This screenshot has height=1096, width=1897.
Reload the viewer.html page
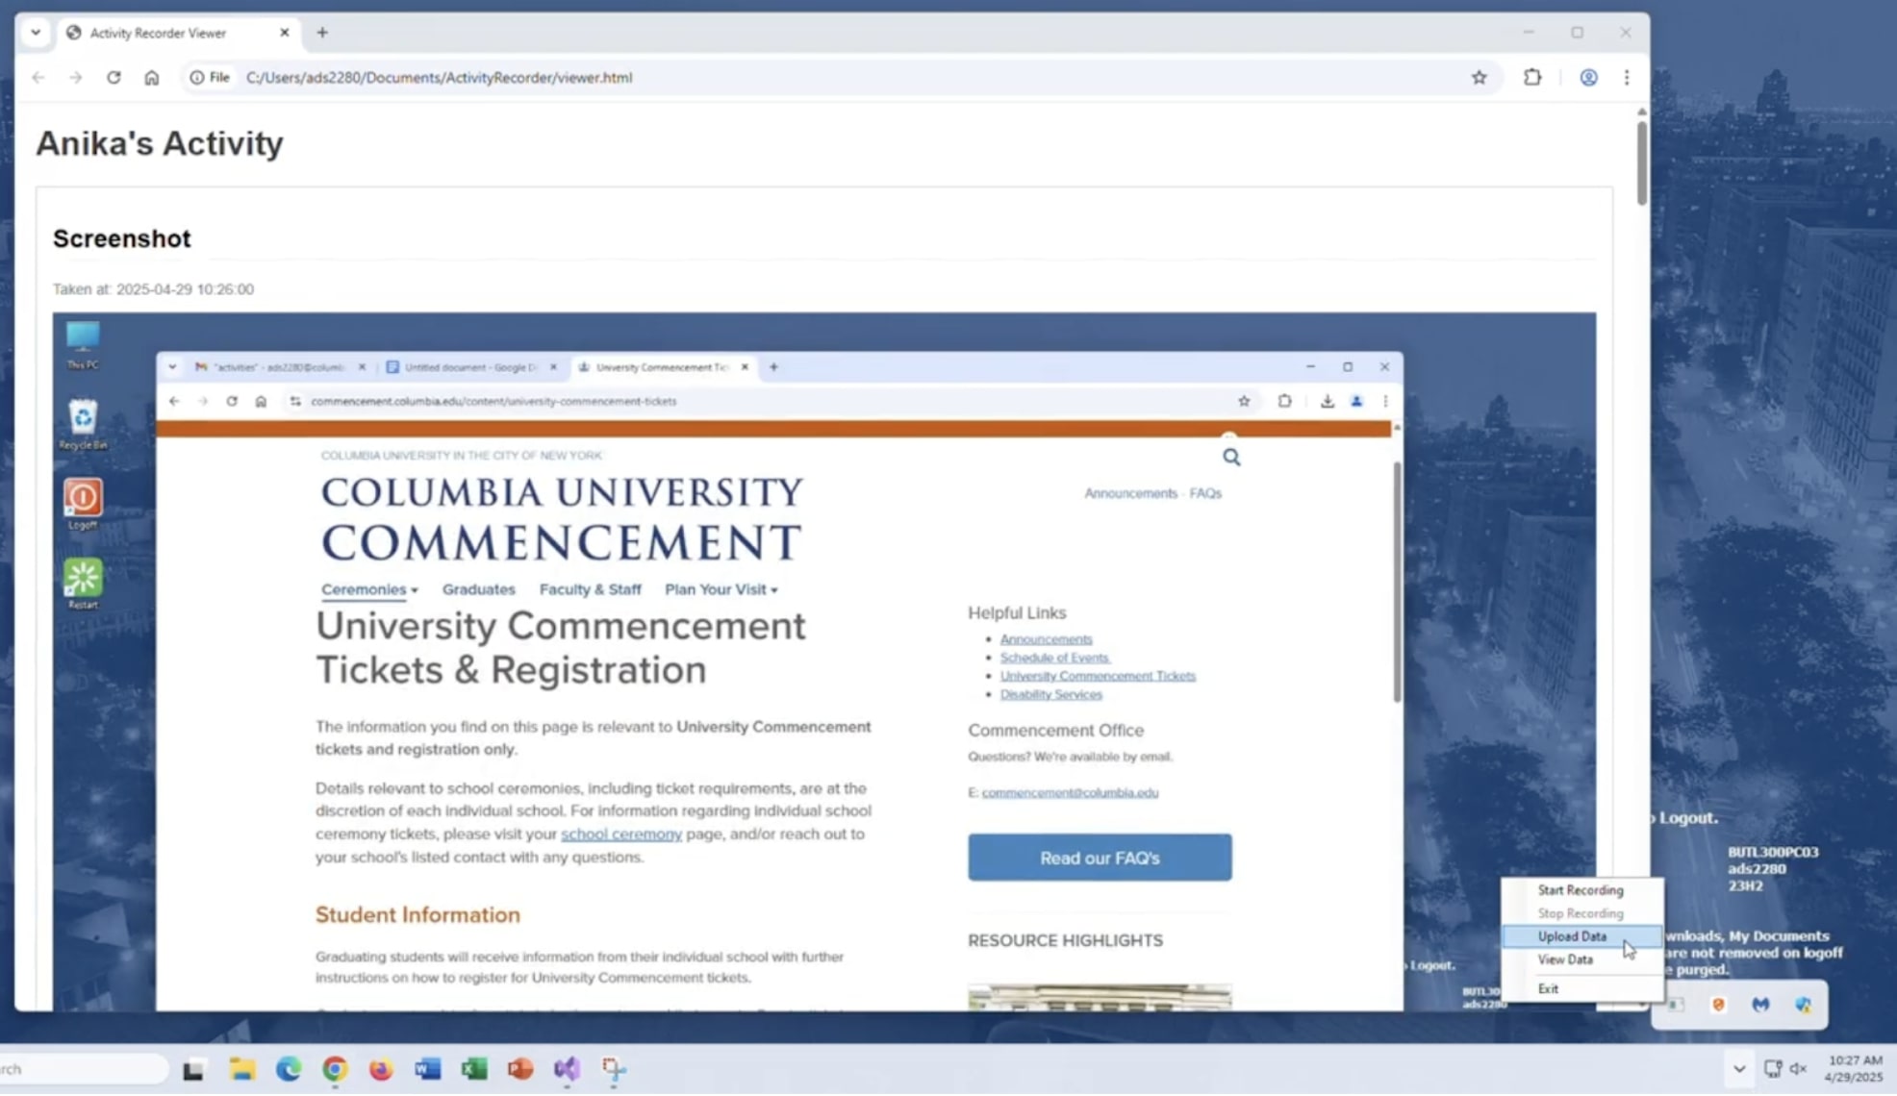pos(114,78)
